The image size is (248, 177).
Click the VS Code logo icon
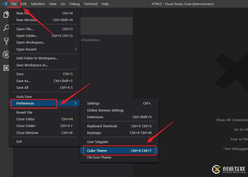(x=5, y=4)
